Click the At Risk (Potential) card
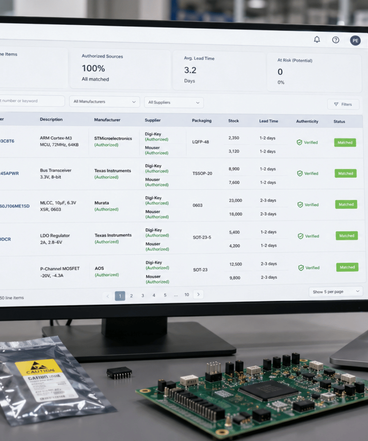Screen dimensions: 368x441 (x=314, y=73)
